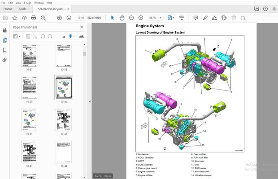Viewport: 278px width, 179px height.
Task: Toggle the Attachments paperclip pane
Action: (x=4, y=60)
